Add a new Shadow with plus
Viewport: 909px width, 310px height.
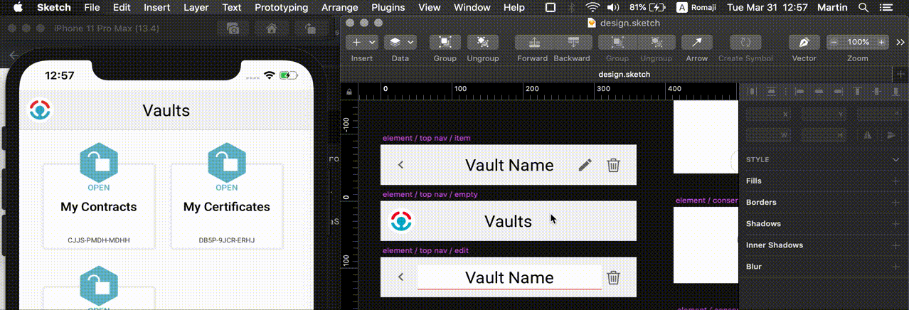coord(895,224)
